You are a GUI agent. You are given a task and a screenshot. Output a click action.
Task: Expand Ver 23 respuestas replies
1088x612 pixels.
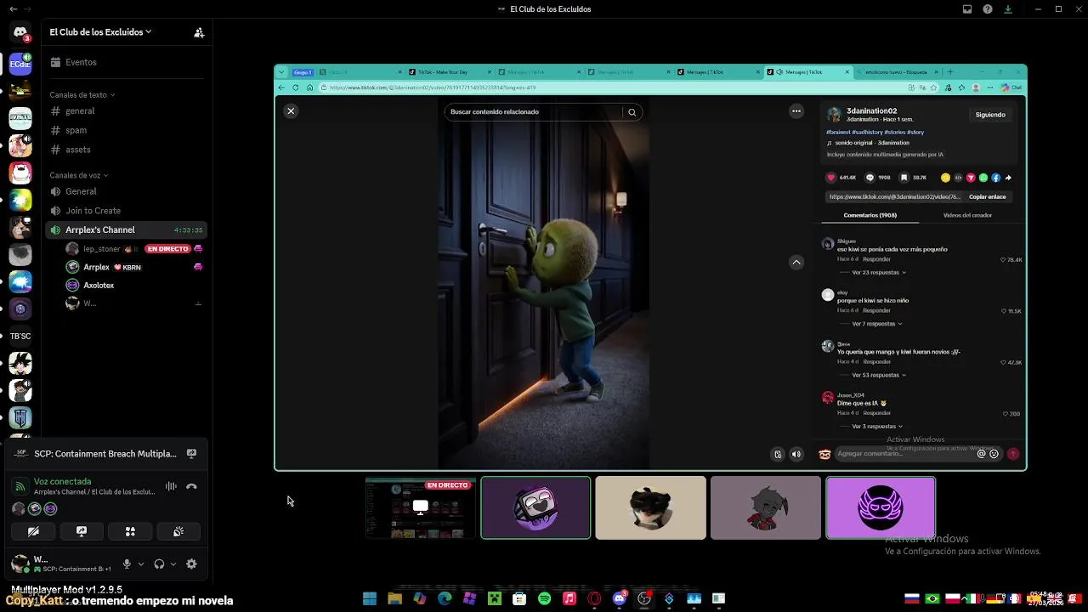pos(879,273)
